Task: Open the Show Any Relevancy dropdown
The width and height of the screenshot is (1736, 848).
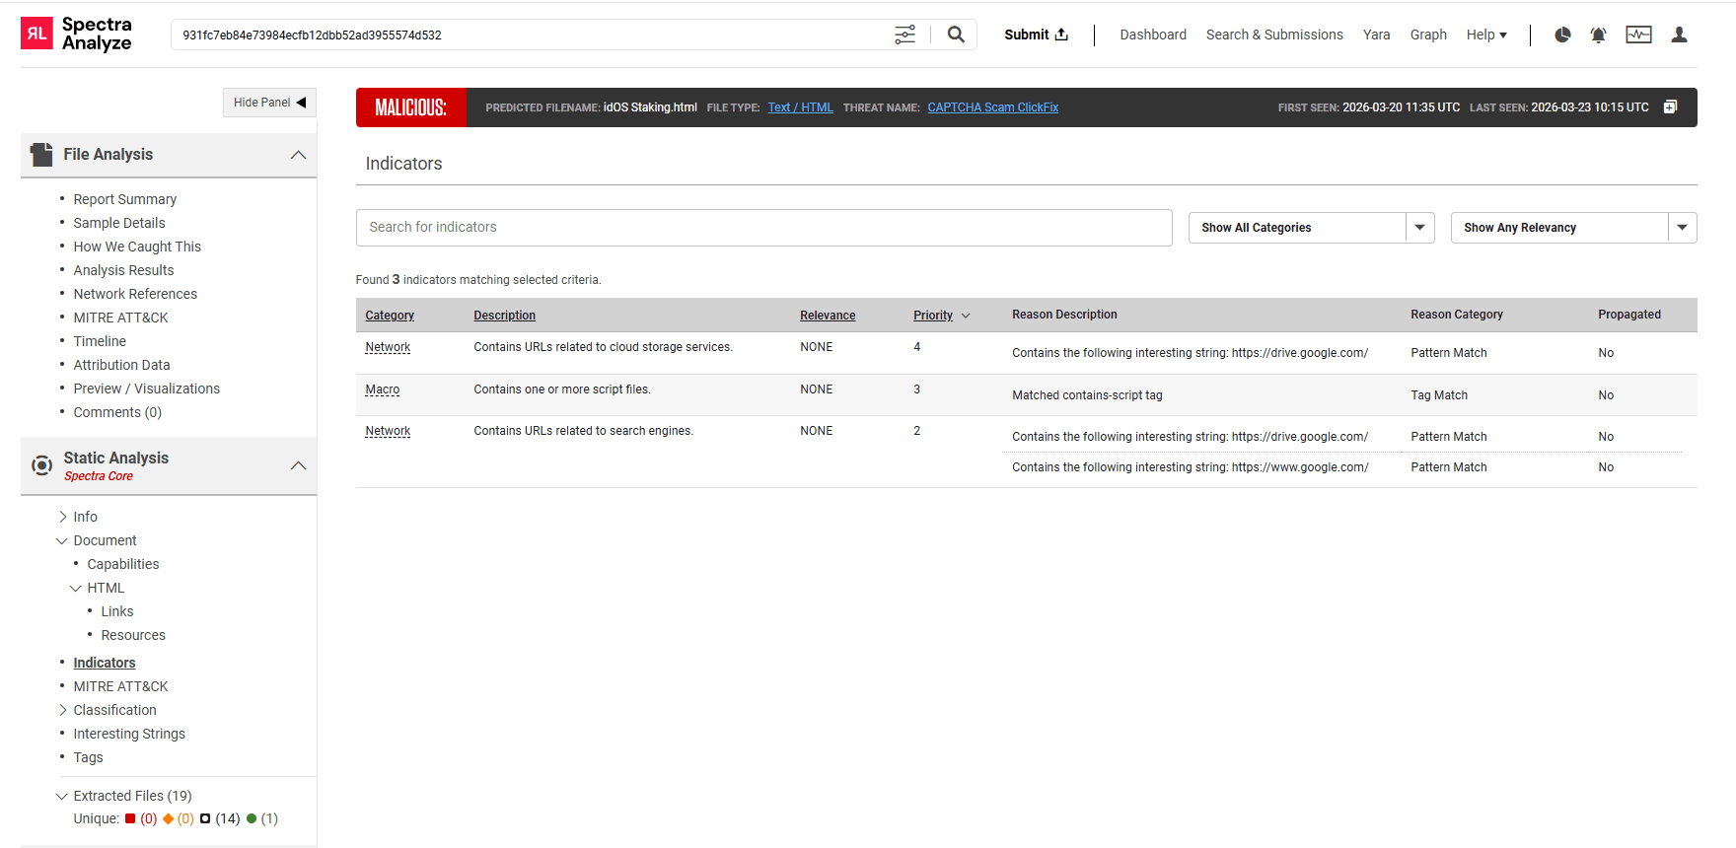Action: coord(1682,228)
